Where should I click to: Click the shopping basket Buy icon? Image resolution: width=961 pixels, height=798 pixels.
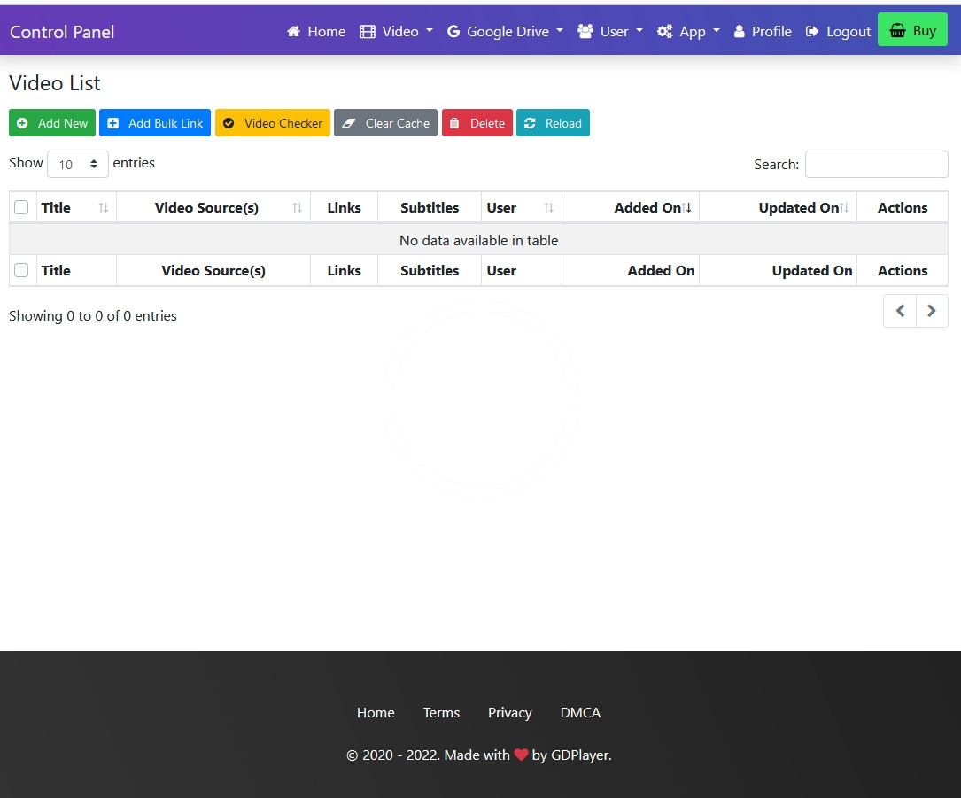(897, 31)
